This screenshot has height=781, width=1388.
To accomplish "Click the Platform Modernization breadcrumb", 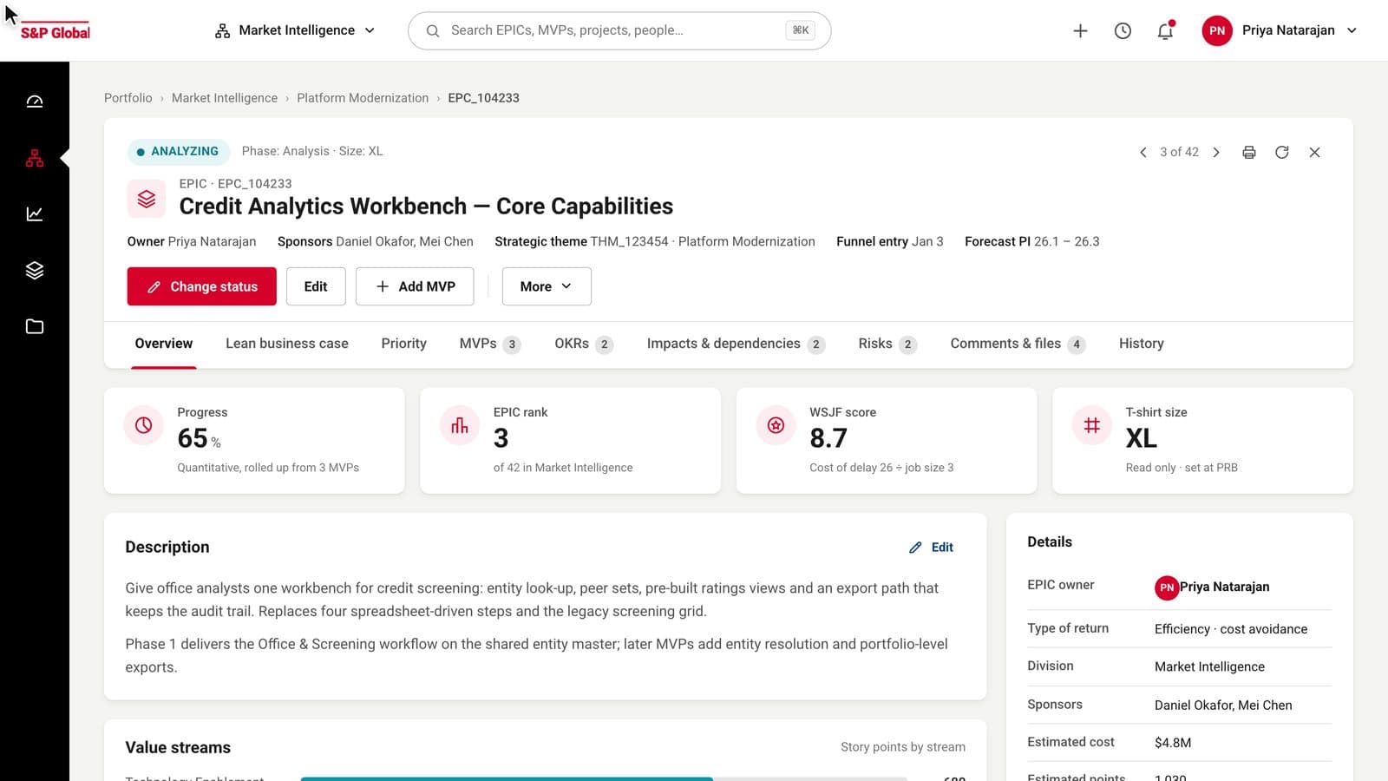I will tap(363, 98).
